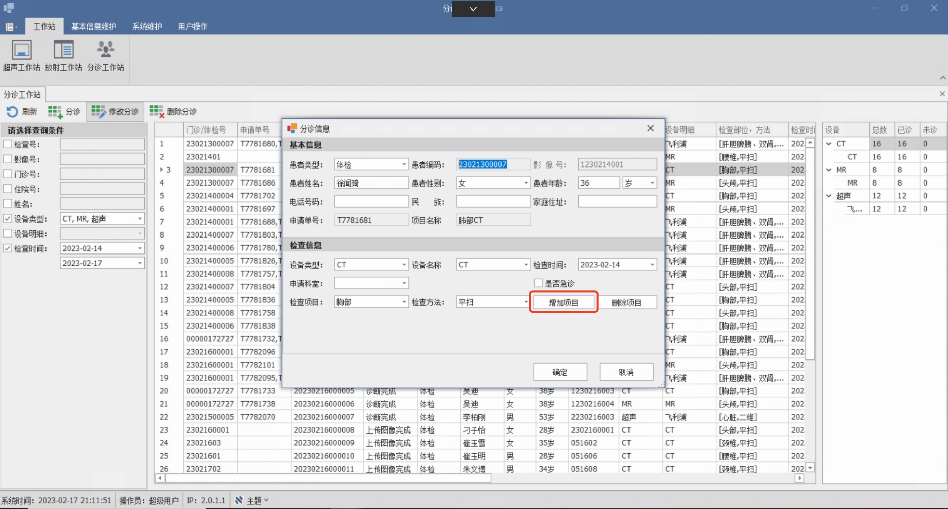The width and height of the screenshot is (948, 509).
Task: Click the 删除项目 delete item button
Action: click(x=627, y=302)
